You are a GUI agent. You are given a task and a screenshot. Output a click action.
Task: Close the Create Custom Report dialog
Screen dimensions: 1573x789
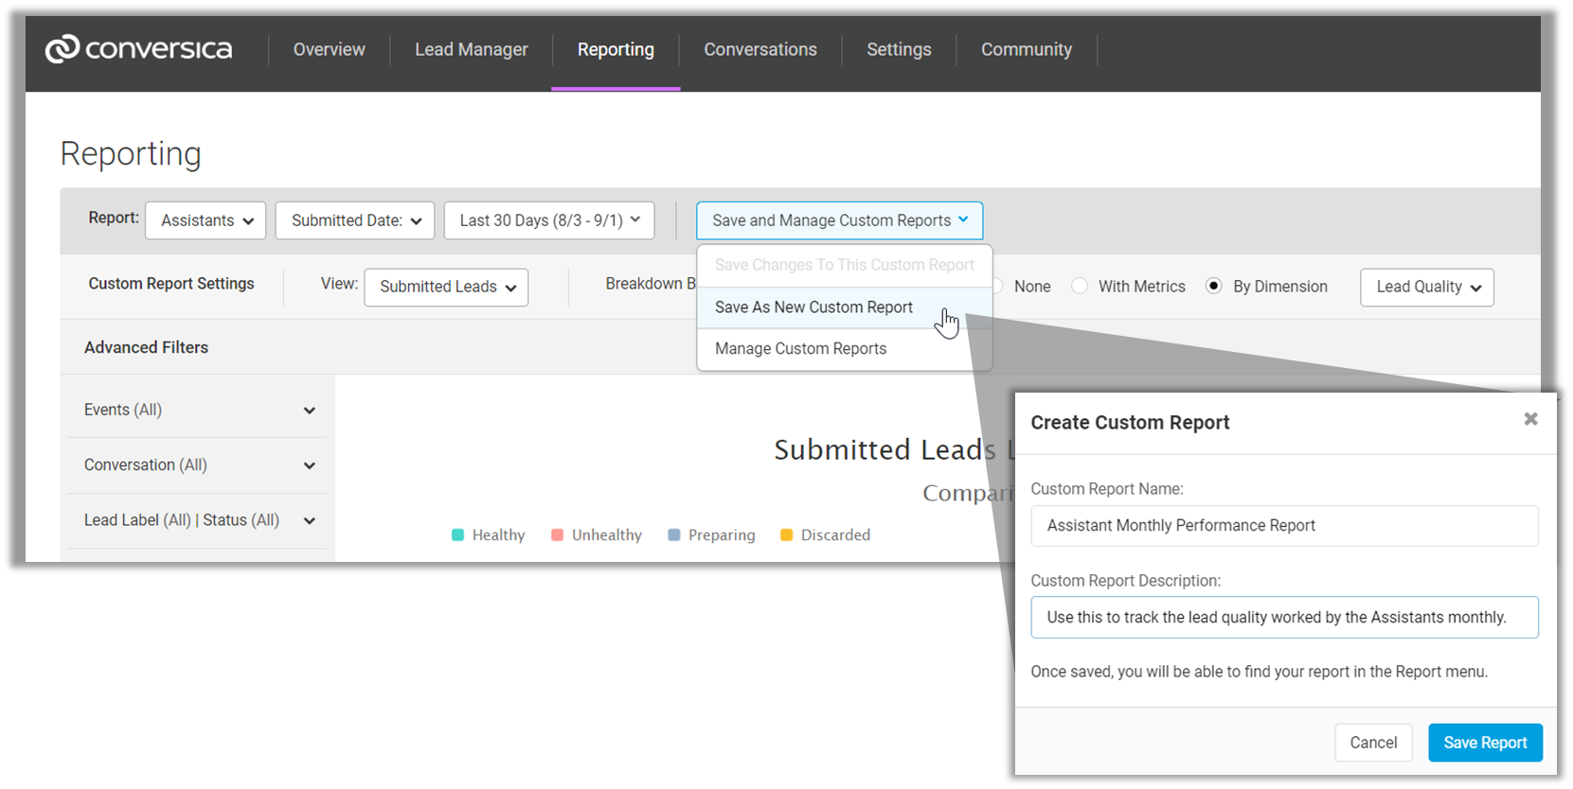point(1530,419)
